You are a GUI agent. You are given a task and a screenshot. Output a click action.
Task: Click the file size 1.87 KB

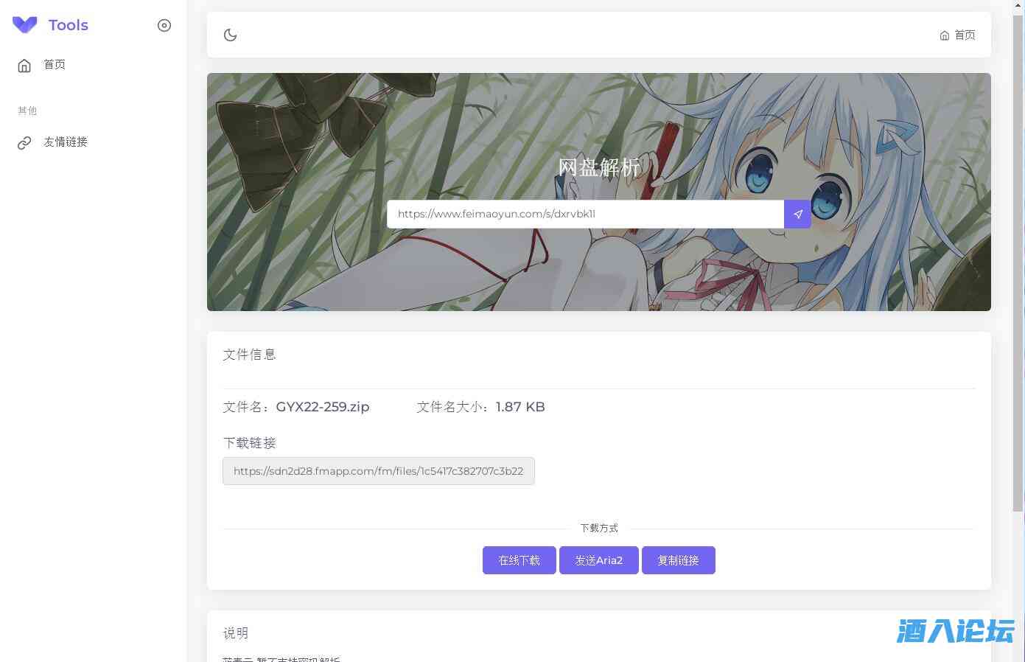coord(520,407)
